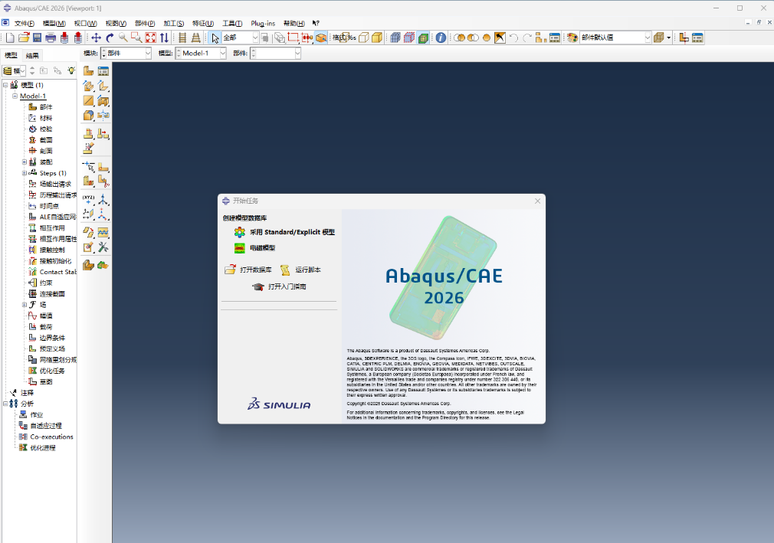Select the Rotate View tool
This screenshot has height=543, width=774.
click(110, 38)
